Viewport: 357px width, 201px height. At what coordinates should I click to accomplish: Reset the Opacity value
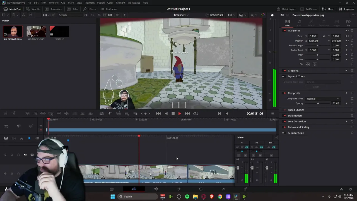352,103
